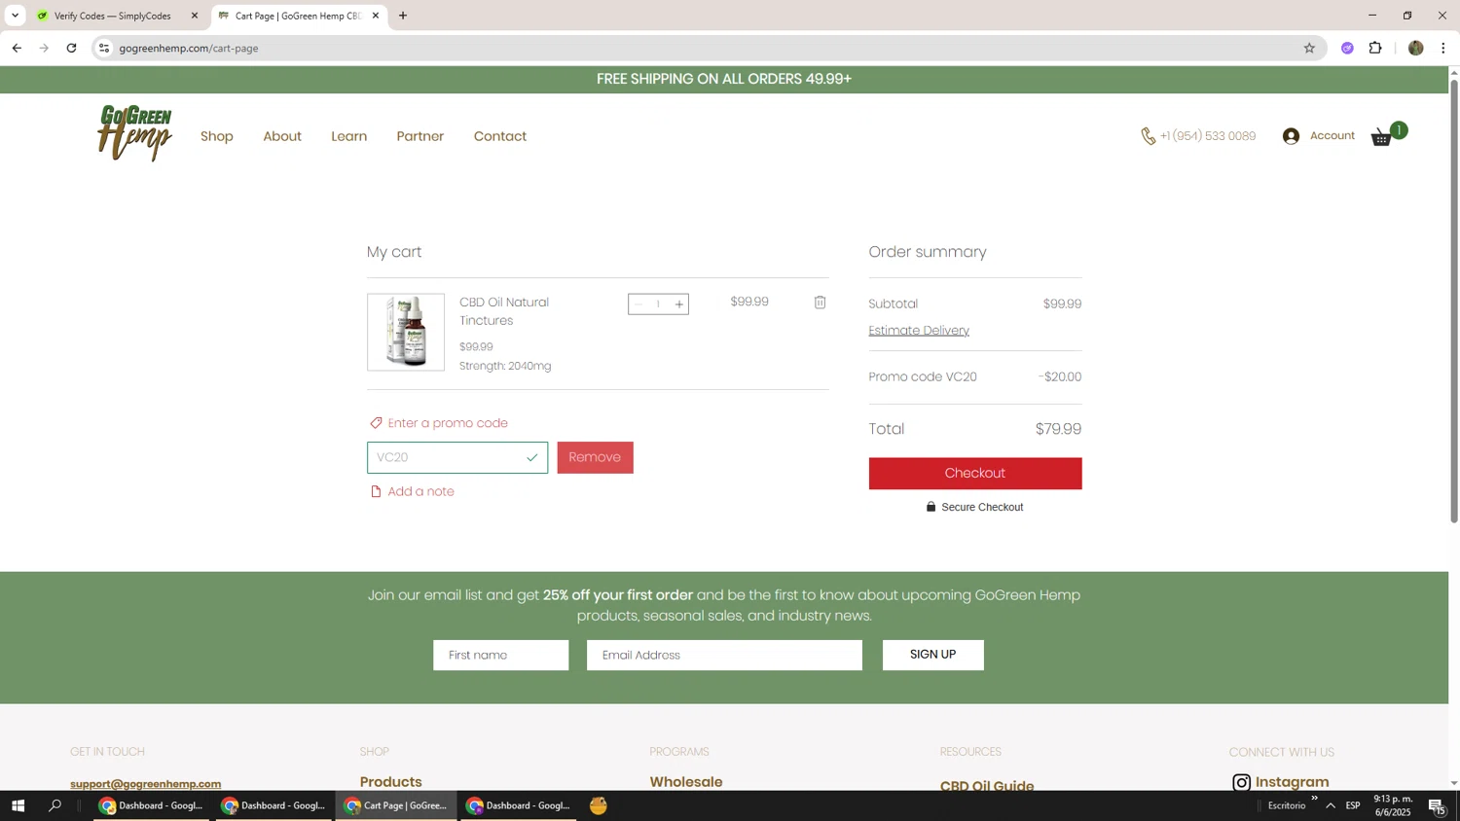The image size is (1460, 821).
Task: Click the First name field
Action: tap(500, 655)
